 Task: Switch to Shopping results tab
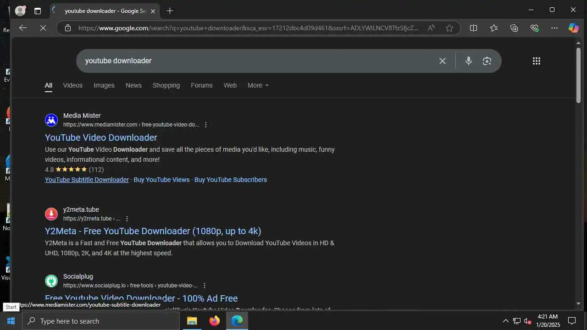point(166,85)
